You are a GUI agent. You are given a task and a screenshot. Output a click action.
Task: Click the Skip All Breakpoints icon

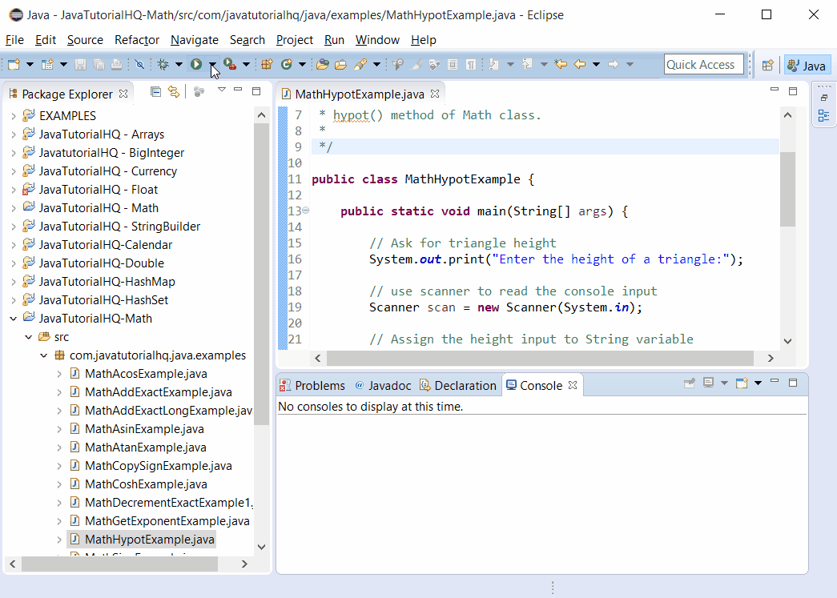click(x=139, y=65)
